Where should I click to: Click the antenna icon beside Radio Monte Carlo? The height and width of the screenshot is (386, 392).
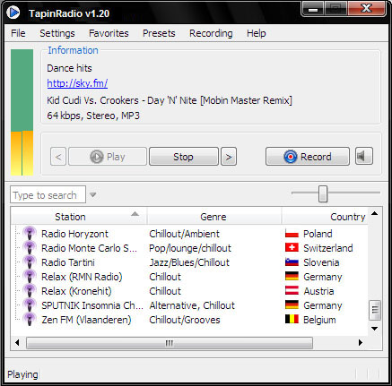30,248
